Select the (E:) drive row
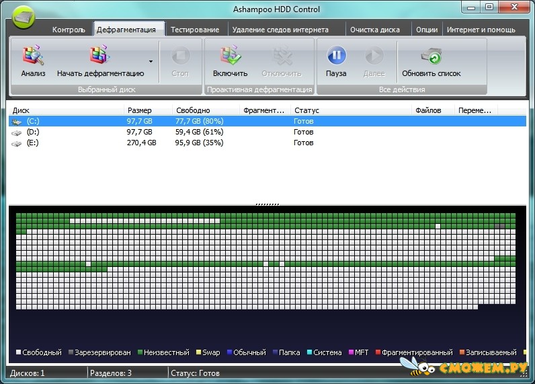Image resolution: width=535 pixels, height=384 pixels. click(267, 143)
